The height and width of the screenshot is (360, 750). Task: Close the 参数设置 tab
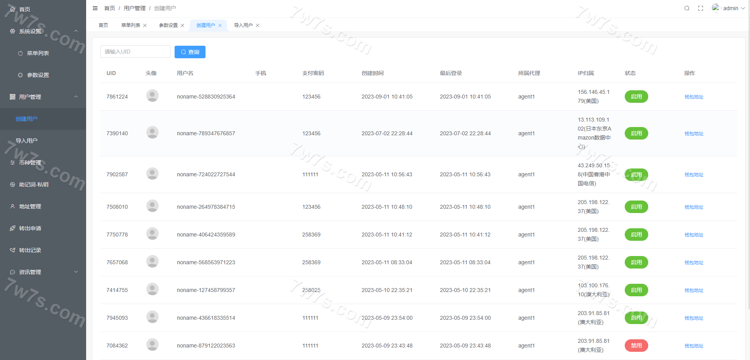click(182, 25)
